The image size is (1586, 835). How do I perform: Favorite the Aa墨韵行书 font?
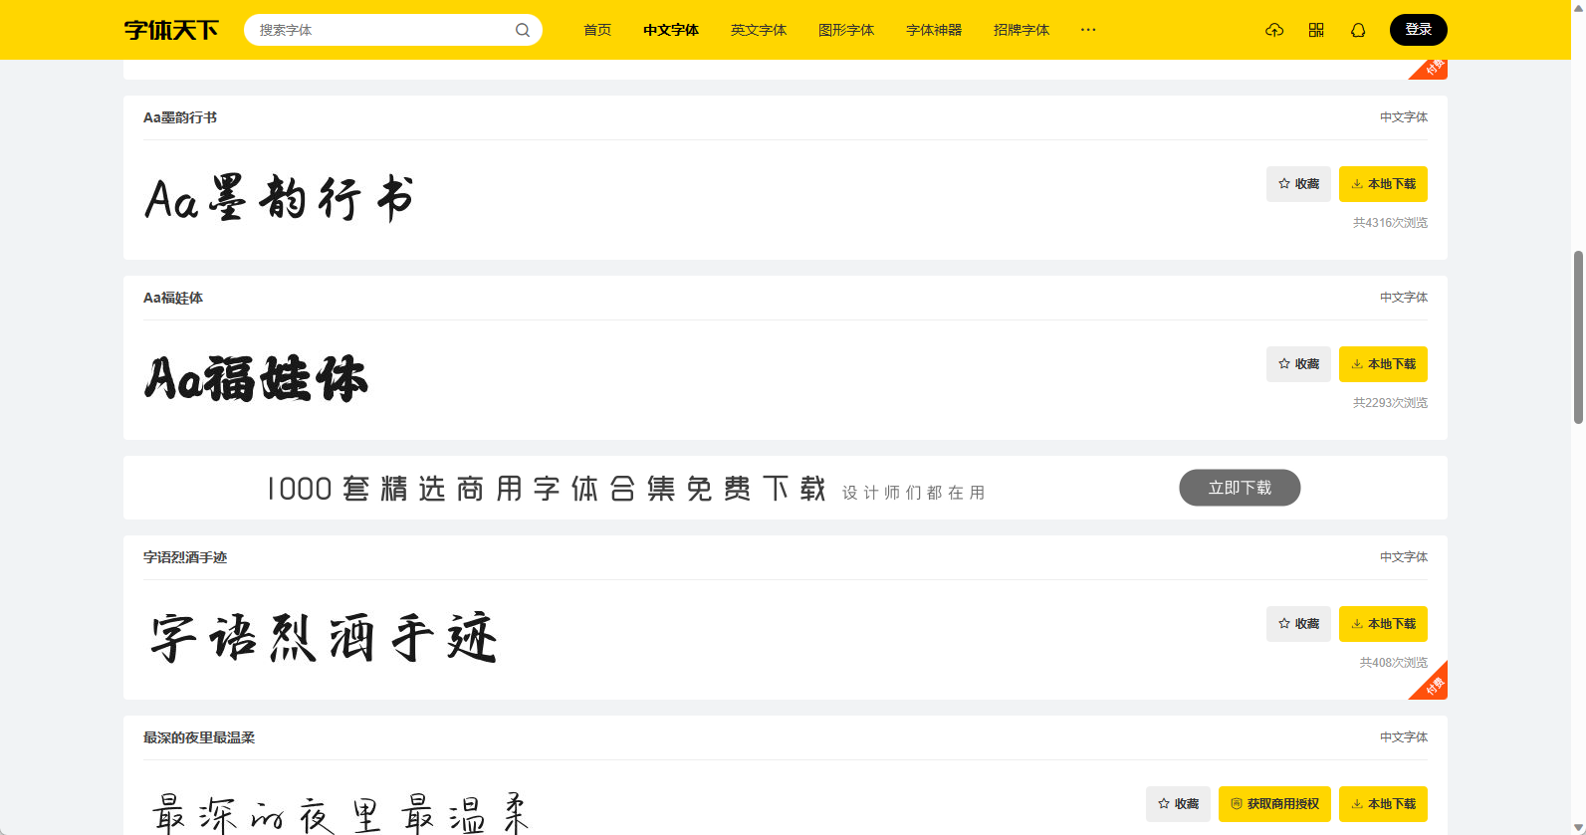[1298, 184]
